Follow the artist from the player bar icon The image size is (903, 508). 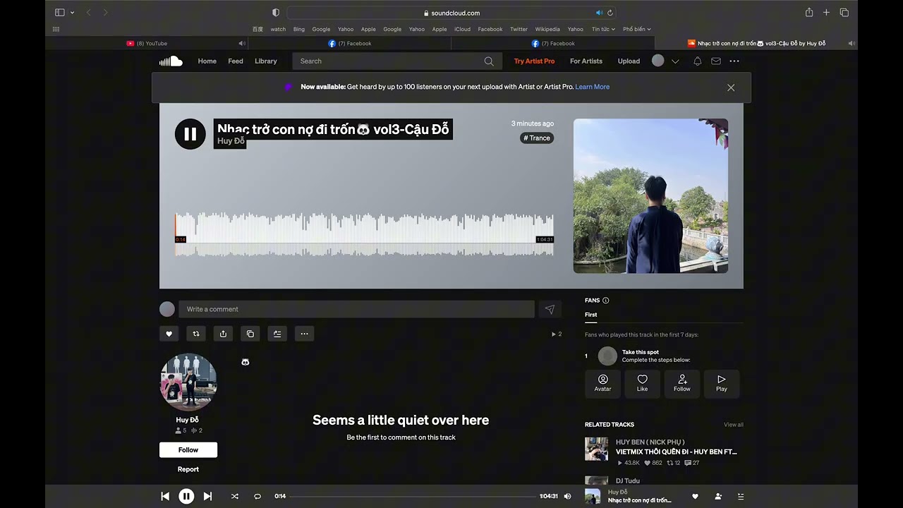(718, 496)
